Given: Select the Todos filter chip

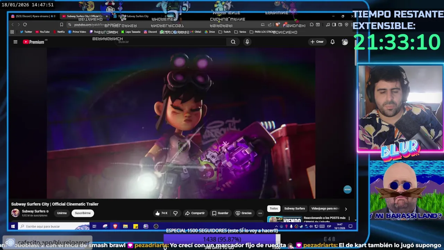Looking at the screenshot, I should click(274, 208).
